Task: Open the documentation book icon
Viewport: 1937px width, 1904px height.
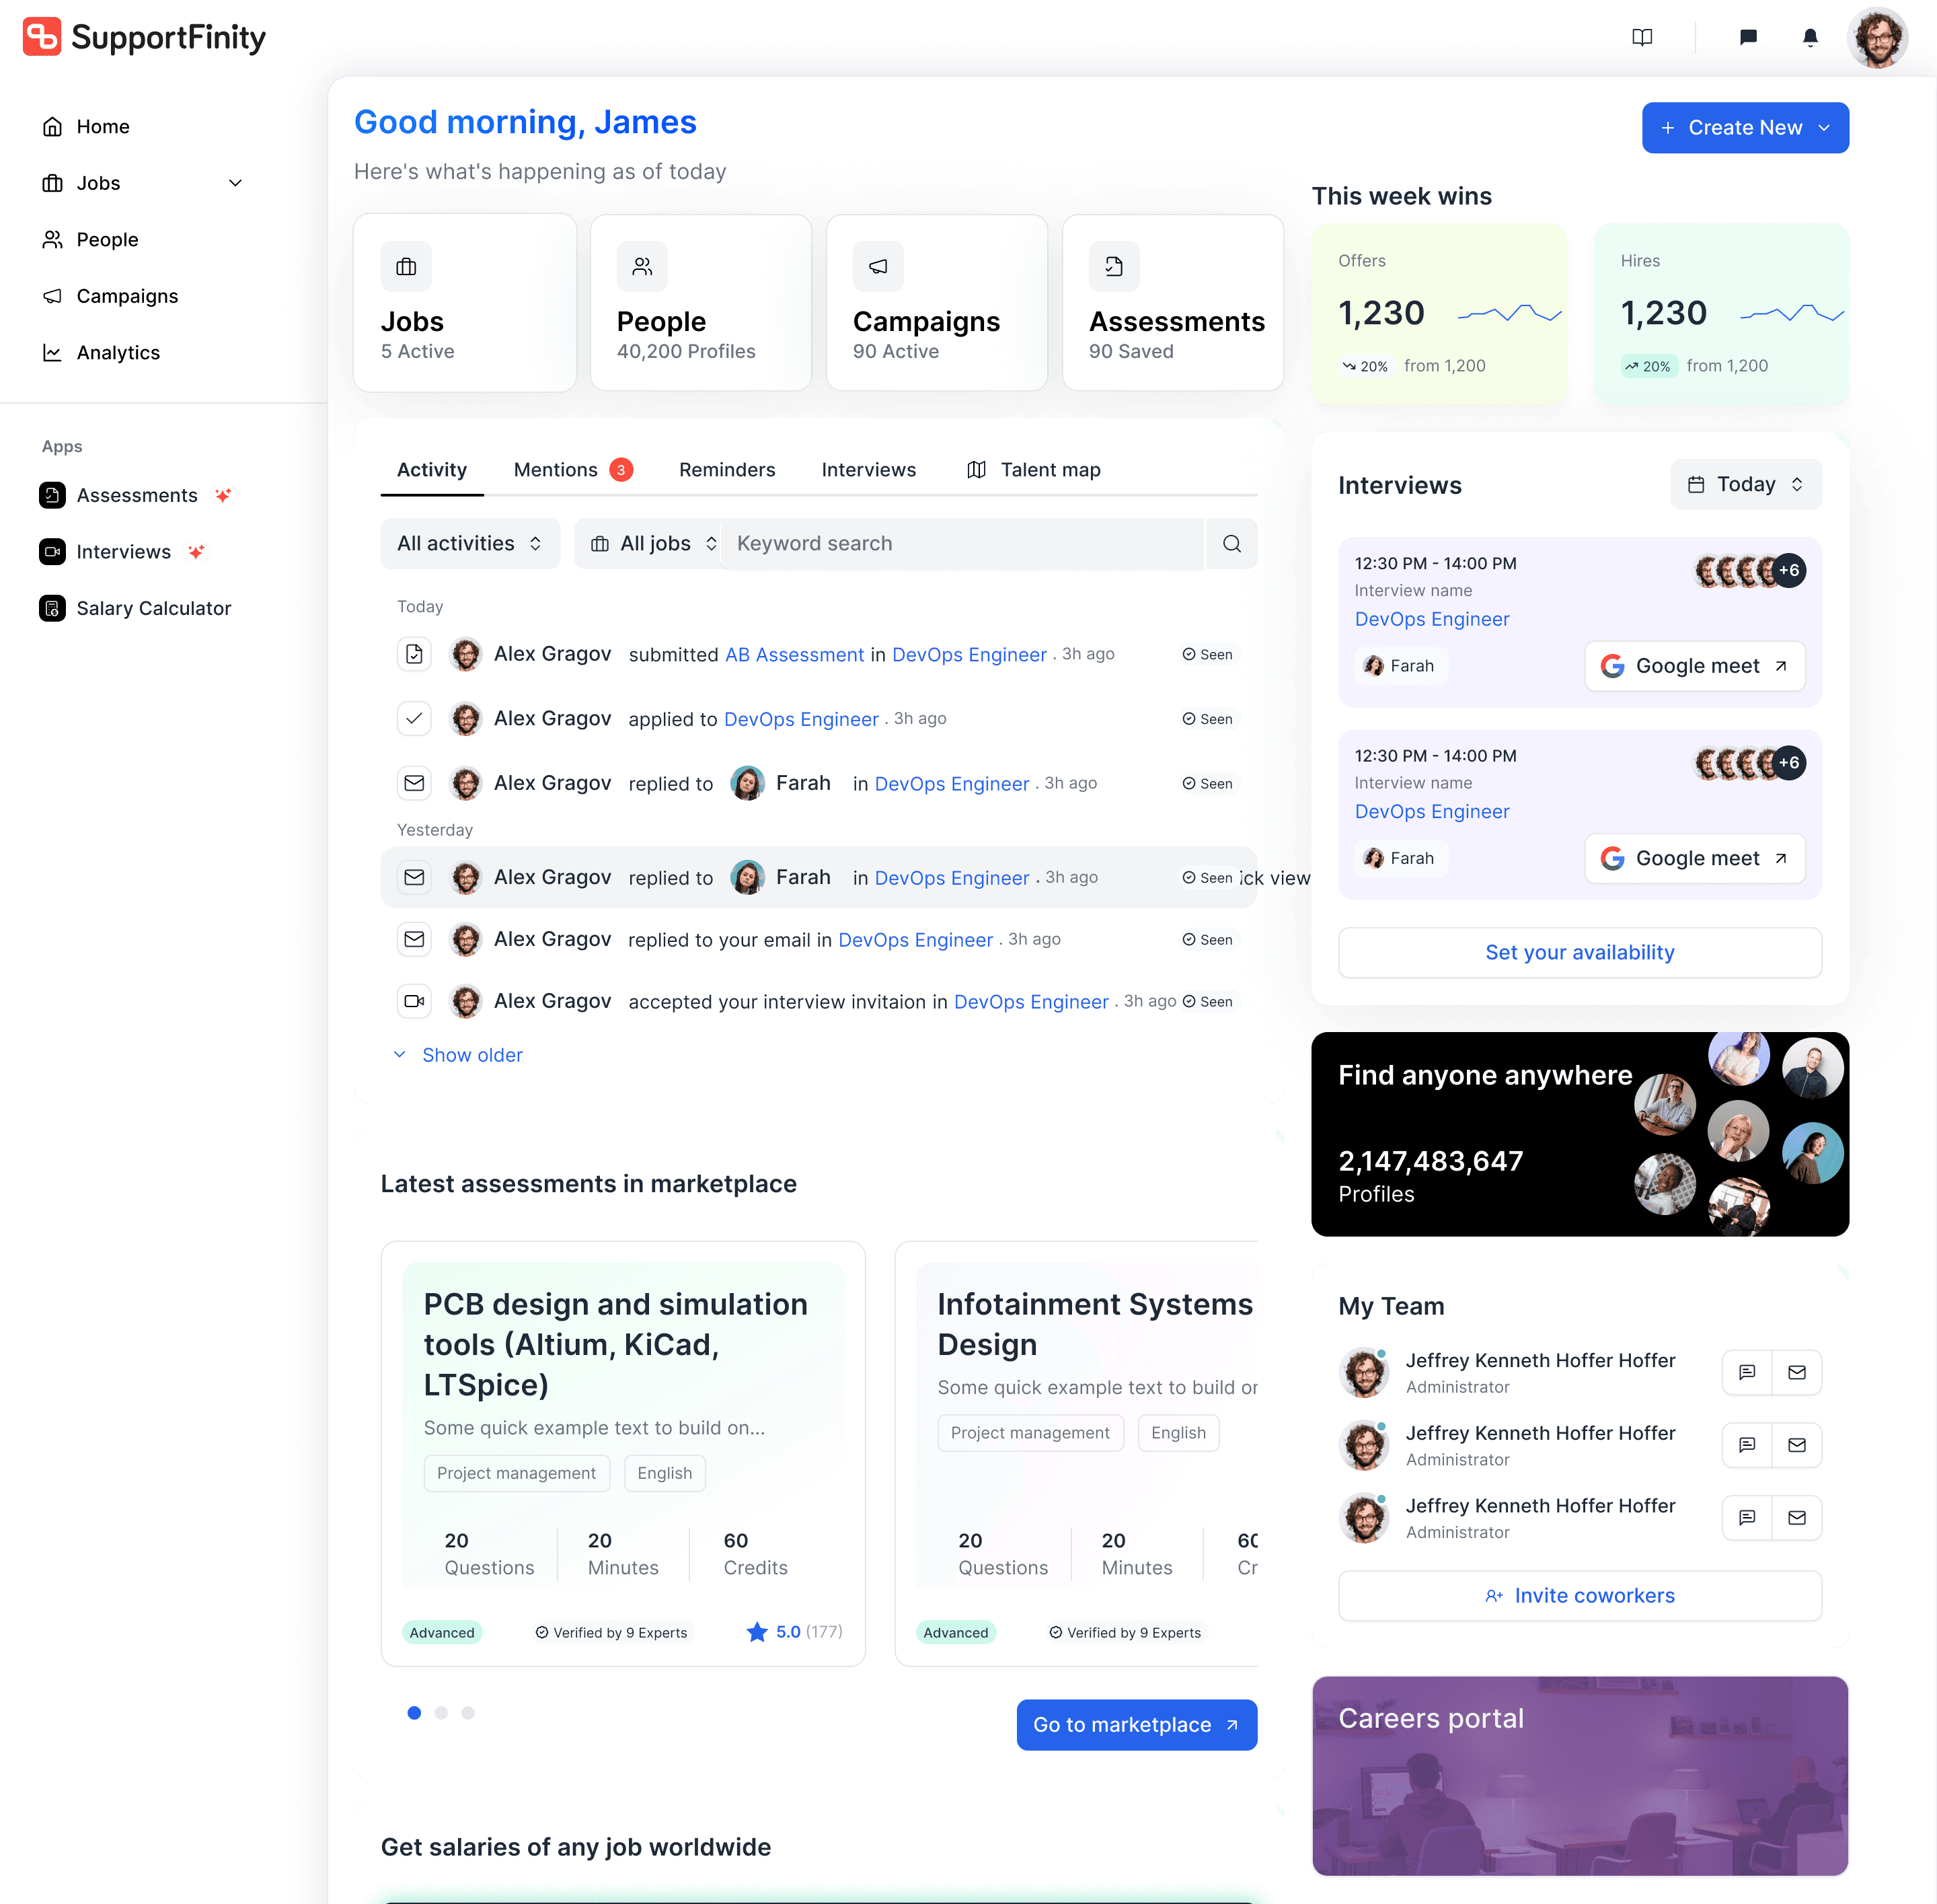Action: [1642, 37]
